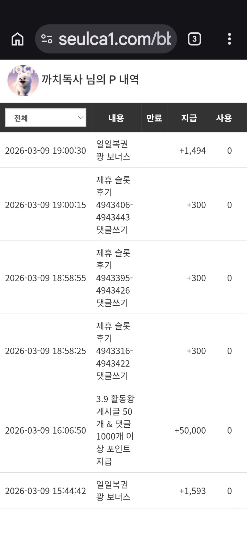Click the +50,000 paid amount
Screen dimensions: 247x550
point(190,430)
